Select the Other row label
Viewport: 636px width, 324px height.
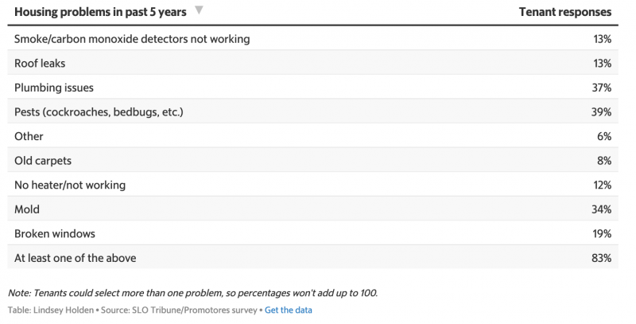click(x=29, y=136)
